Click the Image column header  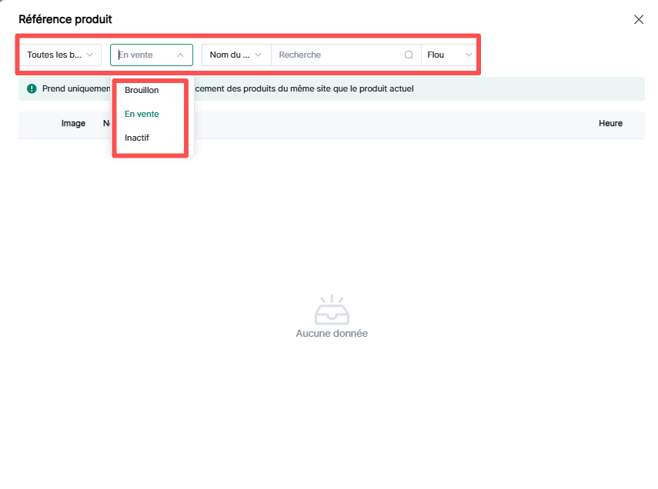point(73,124)
